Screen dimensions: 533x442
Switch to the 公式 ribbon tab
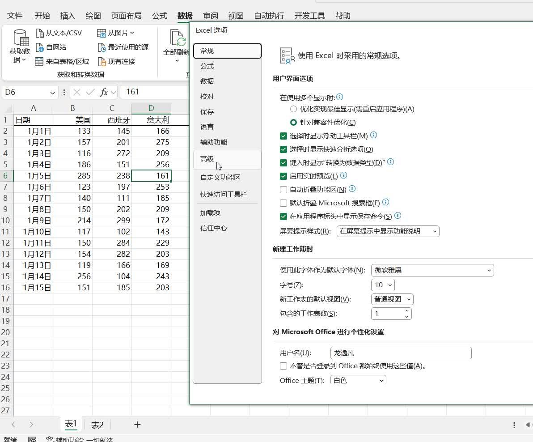(160, 16)
